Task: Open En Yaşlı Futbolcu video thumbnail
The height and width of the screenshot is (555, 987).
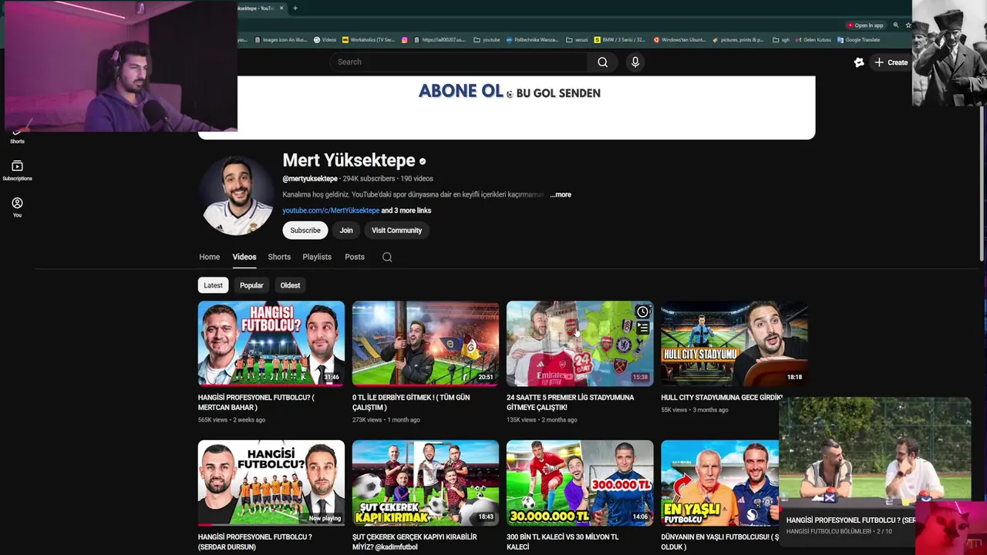Action: [719, 483]
